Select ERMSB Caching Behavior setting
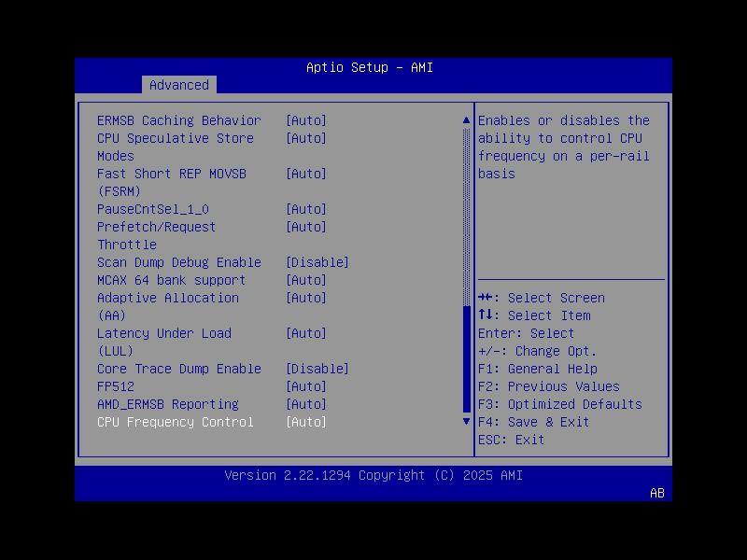This screenshot has height=560, width=747. tap(179, 120)
